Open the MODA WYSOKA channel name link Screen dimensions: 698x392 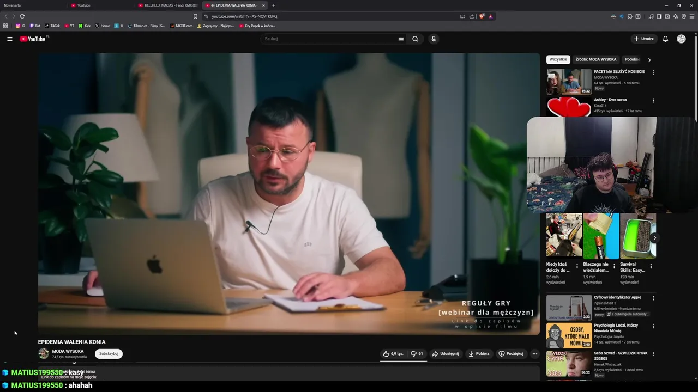coord(68,351)
